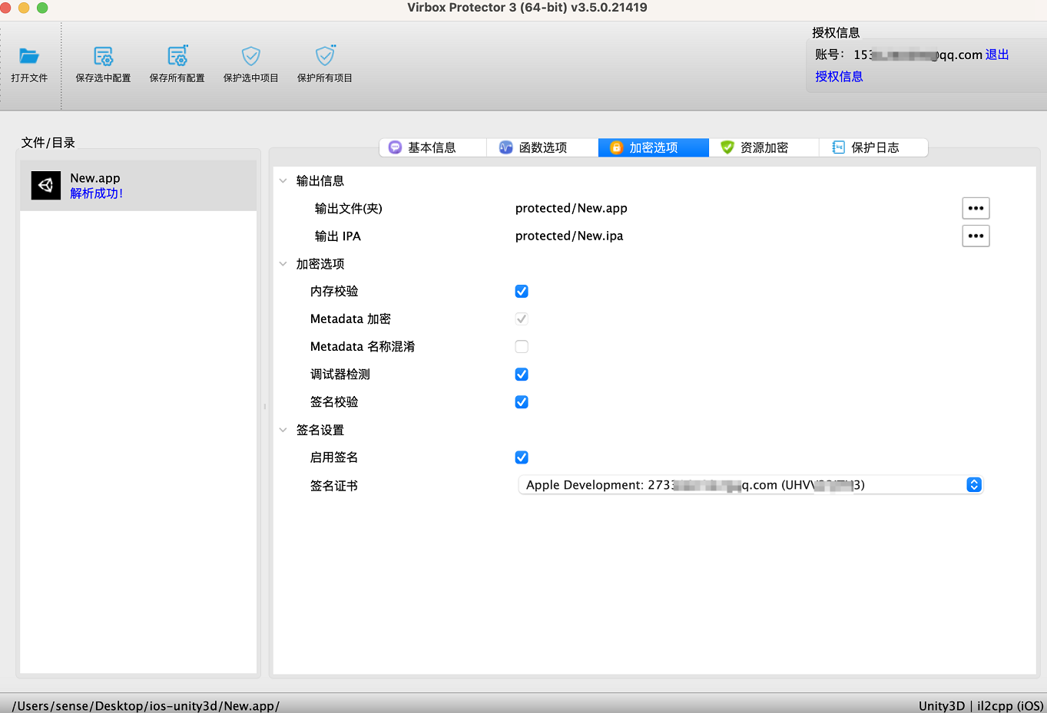Select New.app in the file list

pos(138,186)
